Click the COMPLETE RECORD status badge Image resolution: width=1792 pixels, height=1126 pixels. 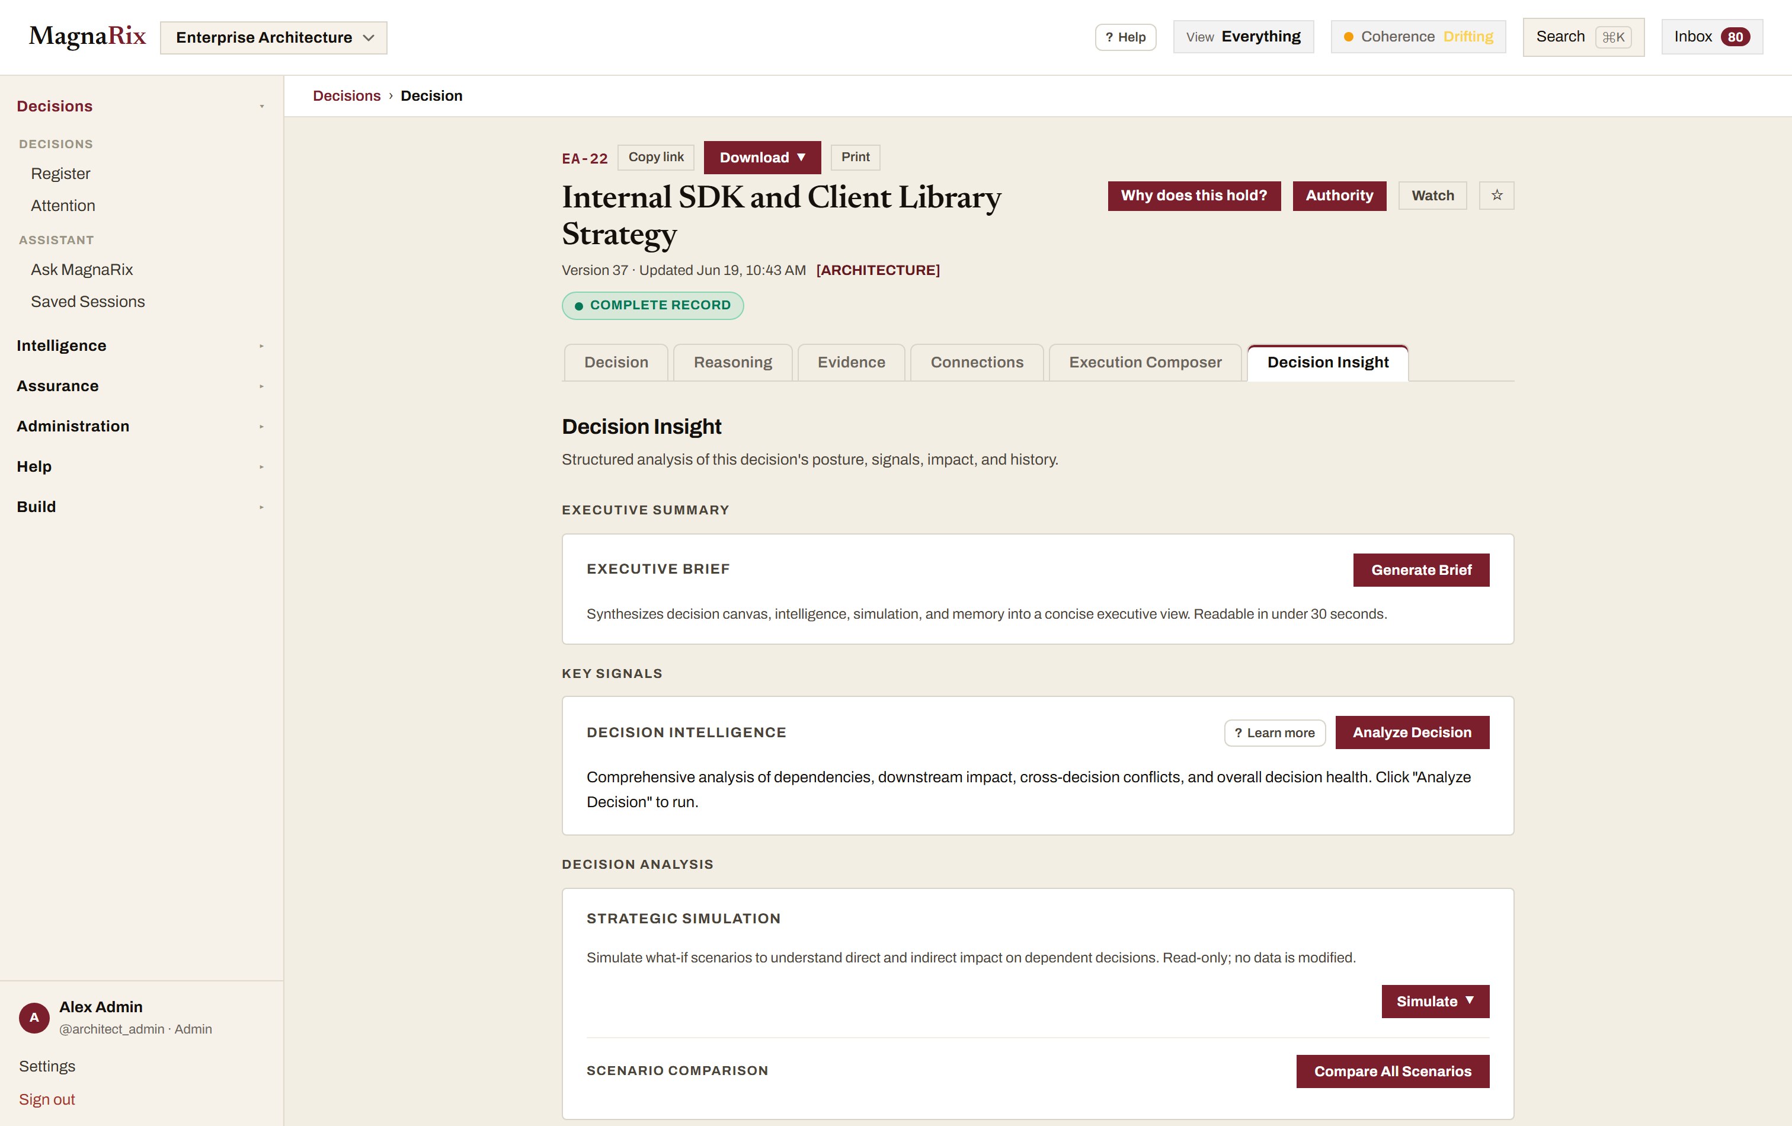click(x=652, y=305)
